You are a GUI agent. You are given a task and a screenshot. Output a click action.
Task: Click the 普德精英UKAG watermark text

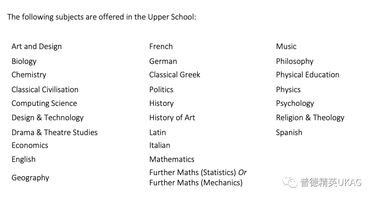331,182
